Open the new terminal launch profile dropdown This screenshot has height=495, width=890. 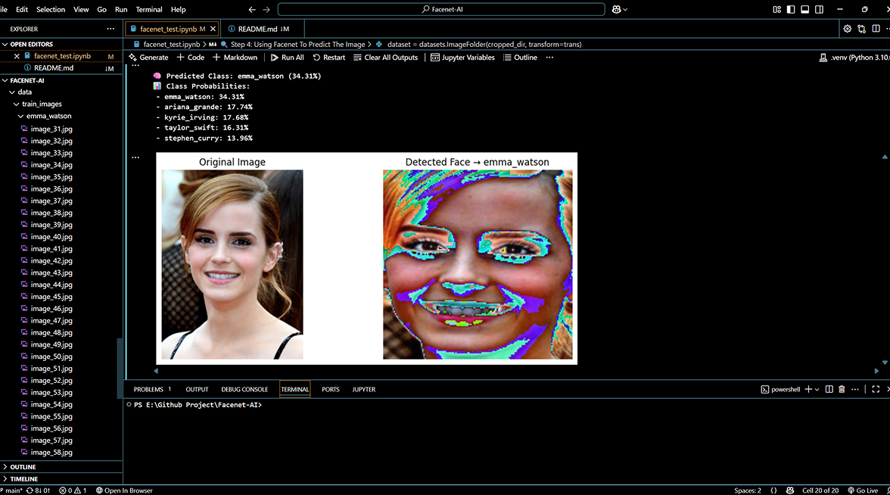coord(817,389)
